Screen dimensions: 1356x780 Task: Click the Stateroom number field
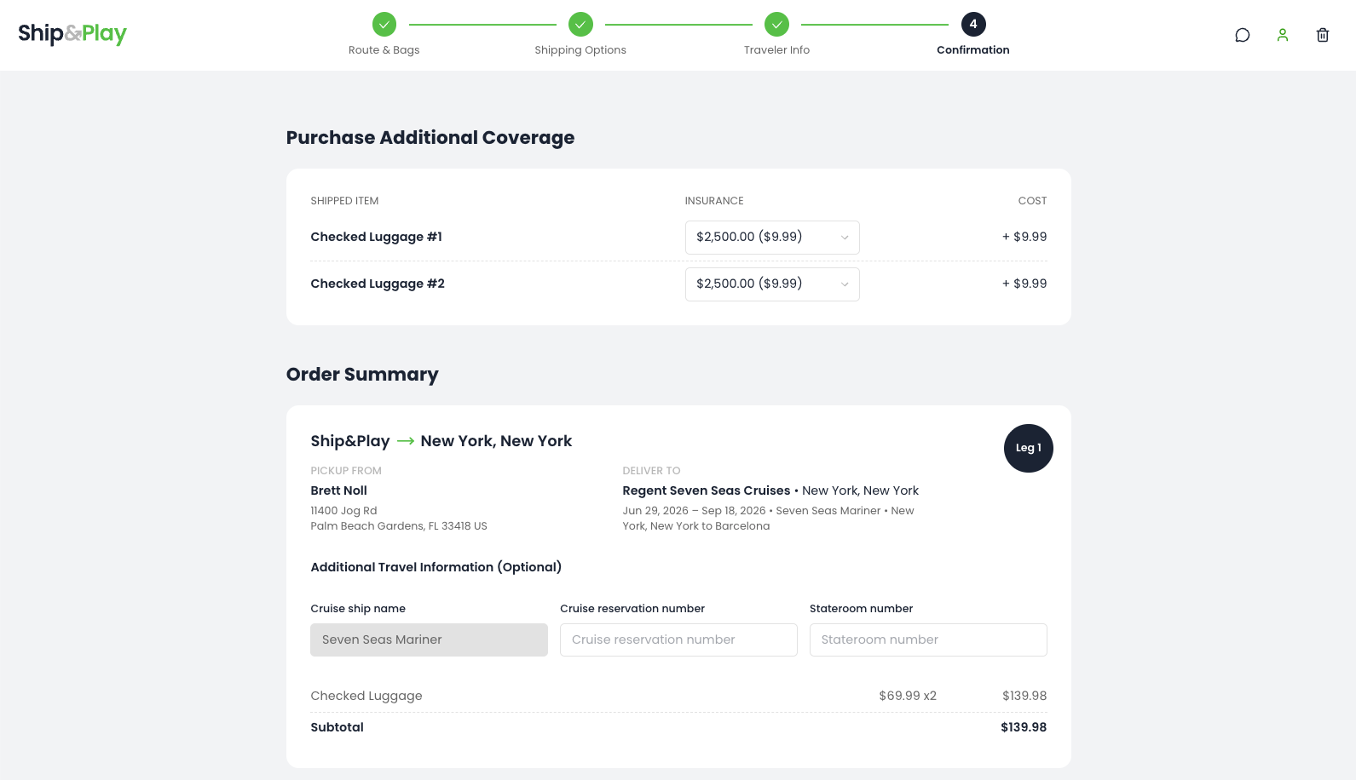(x=928, y=640)
